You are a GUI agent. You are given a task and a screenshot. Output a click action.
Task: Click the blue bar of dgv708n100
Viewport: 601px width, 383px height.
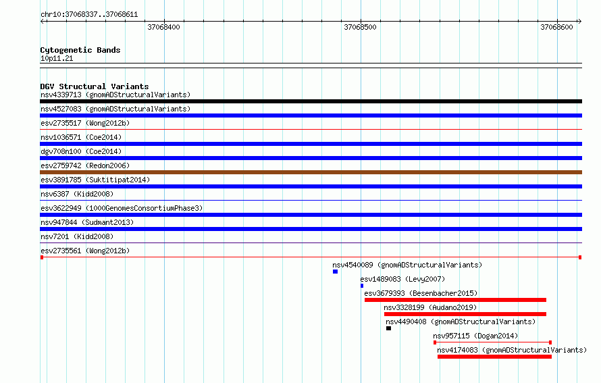311,158
